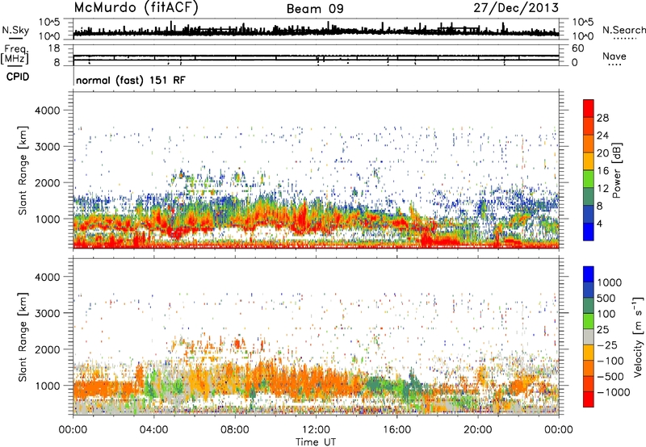The width and height of the screenshot is (646, 447).
Task: Click the "N.Search" legend label
Action: point(623,30)
